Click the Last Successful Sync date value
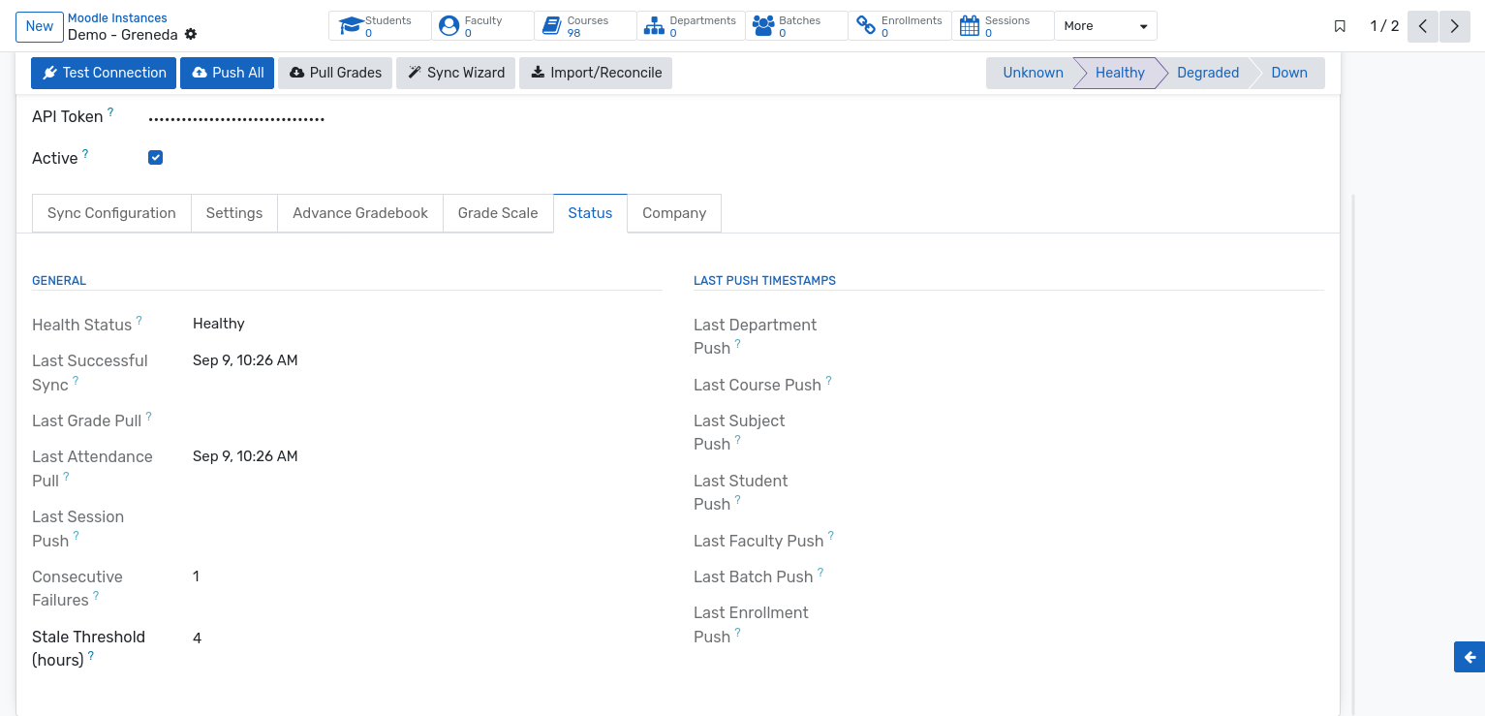 click(x=245, y=360)
